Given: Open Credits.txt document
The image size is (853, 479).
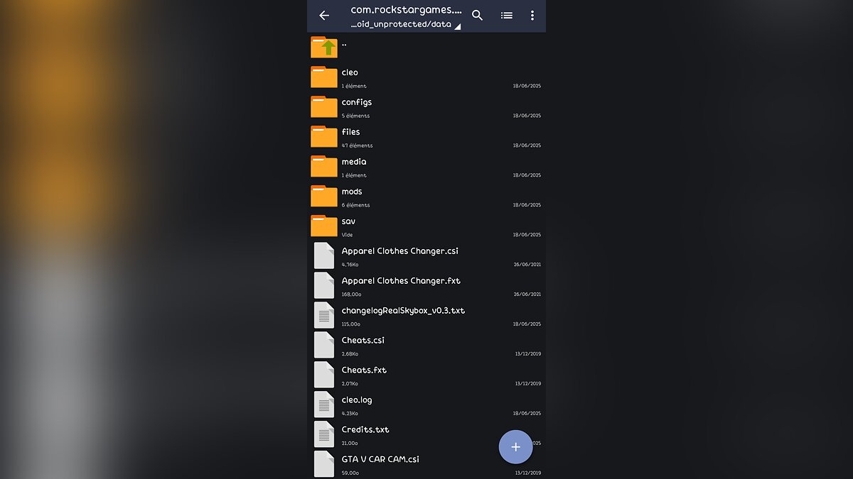Looking at the screenshot, I should click(x=365, y=430).
